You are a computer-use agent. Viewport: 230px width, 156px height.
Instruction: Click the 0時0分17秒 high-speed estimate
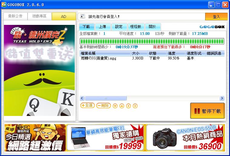pyautogui.click(x=200, y=47)
